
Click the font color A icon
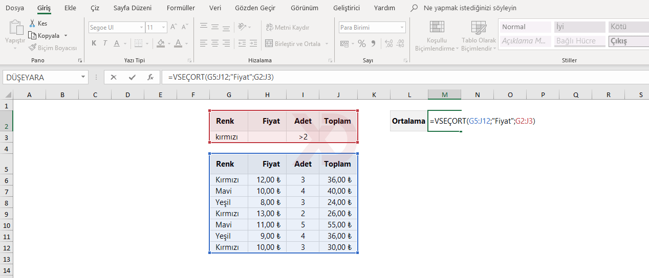coord(178,43)
